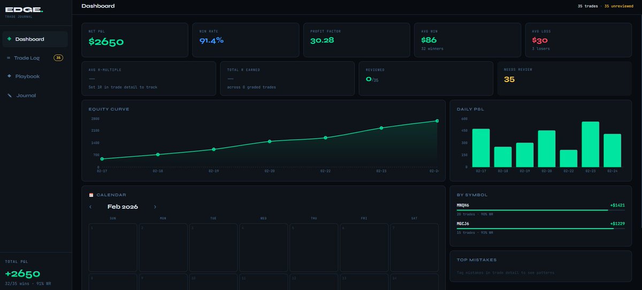Image resolution: width=642 pixels, height=290 pixels.
Task: Click the 32 winners label
Action: coord(432,49)
